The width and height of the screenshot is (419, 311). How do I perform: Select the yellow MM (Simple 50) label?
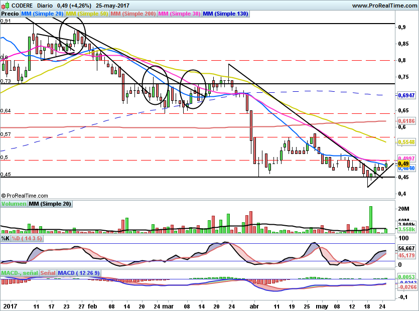point(87,14)
